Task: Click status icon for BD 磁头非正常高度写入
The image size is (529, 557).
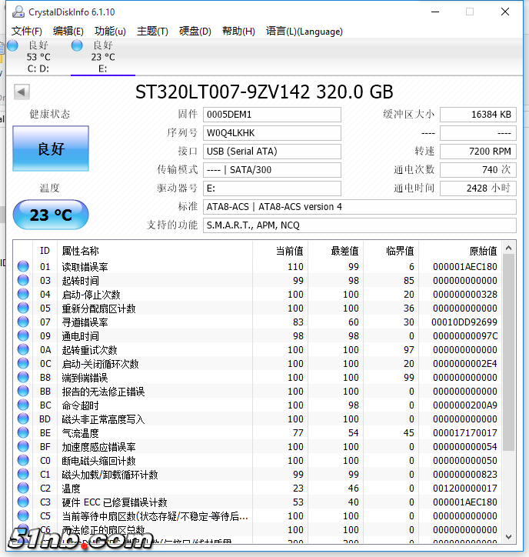Action: pyautogui.click(x=23, y=419)
